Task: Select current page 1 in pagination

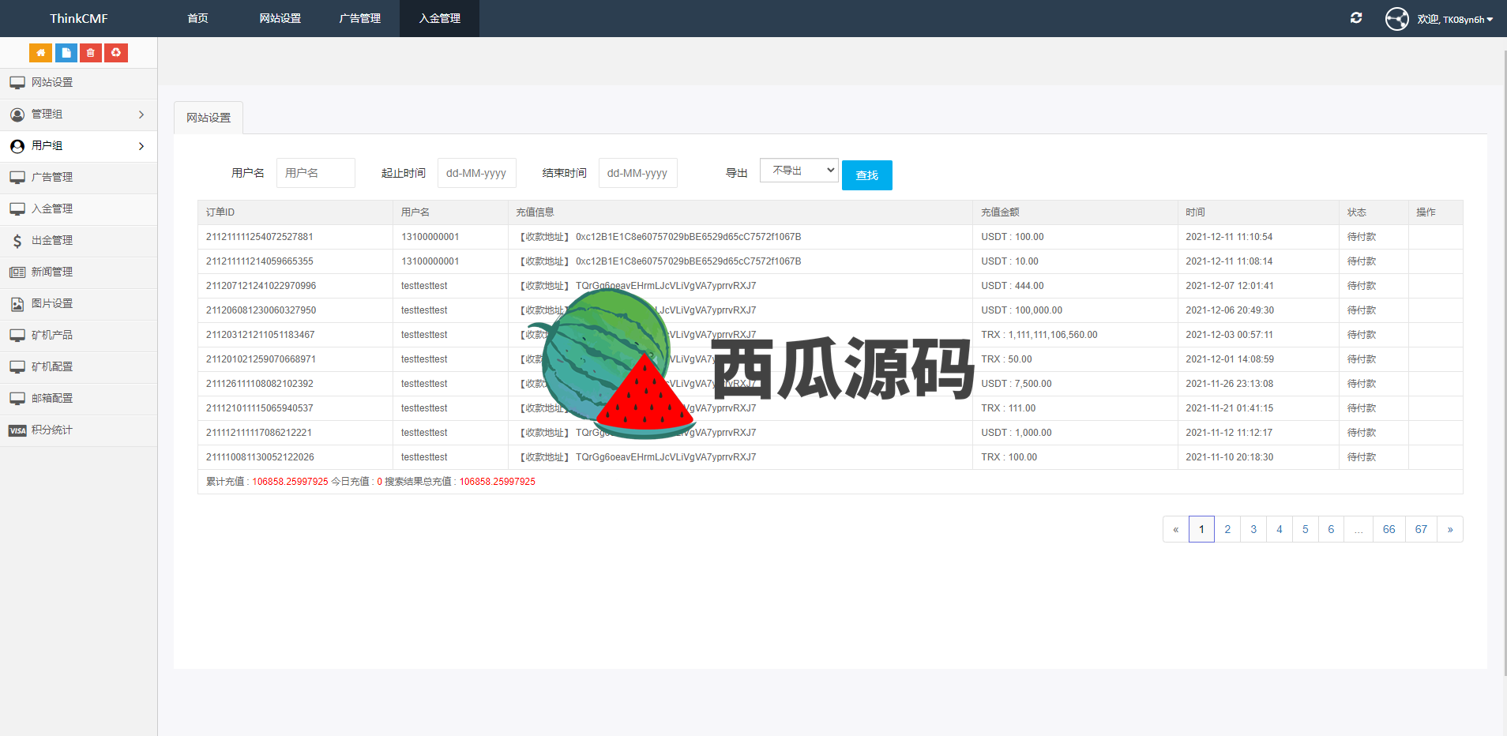Action: pyautogui.click(x=1201, y=529)
